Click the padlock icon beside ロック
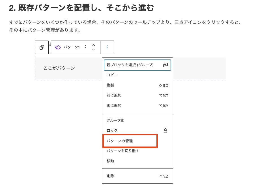Image resolution: width=254 pixels, height=195 pixels. tap(165, 130)
